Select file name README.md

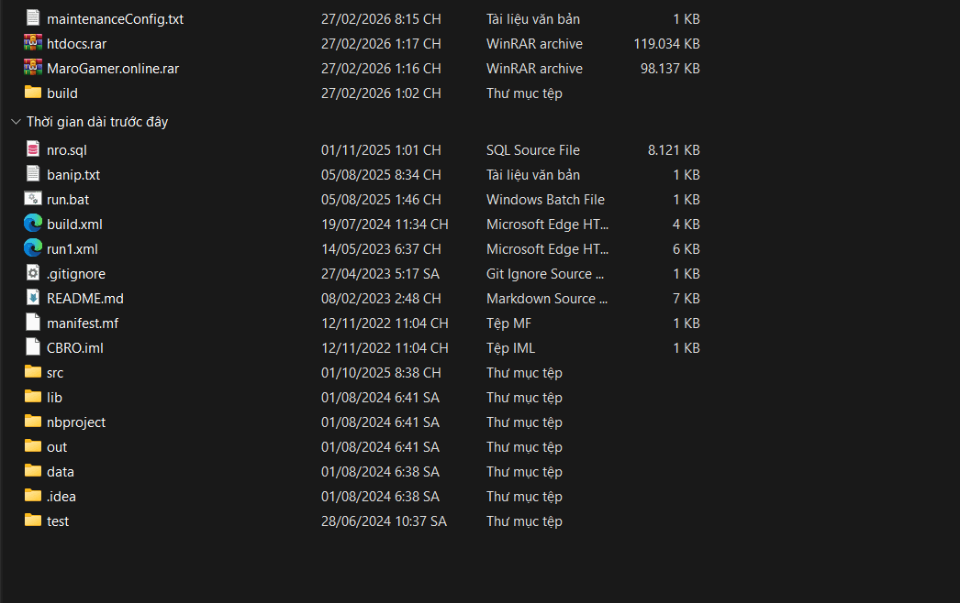(85, 299)
